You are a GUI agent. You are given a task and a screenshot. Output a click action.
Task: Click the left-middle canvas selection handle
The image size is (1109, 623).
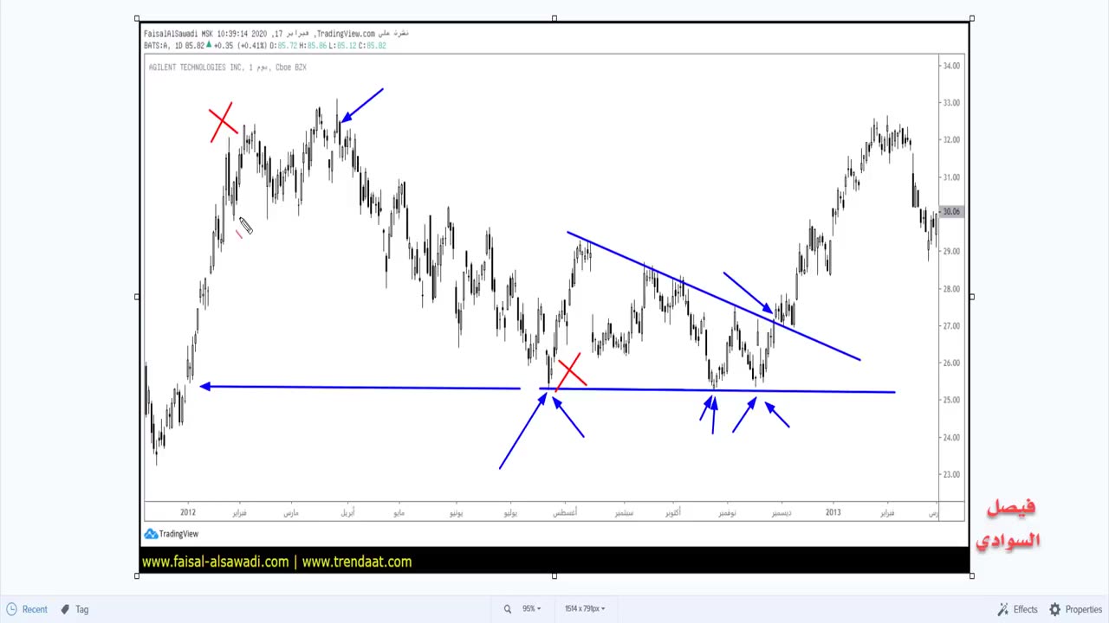(x=137, y=297)
